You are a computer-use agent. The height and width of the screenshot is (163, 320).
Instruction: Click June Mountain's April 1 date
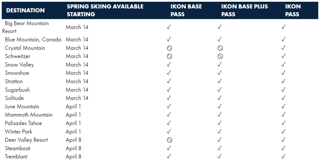coord(73,106)
